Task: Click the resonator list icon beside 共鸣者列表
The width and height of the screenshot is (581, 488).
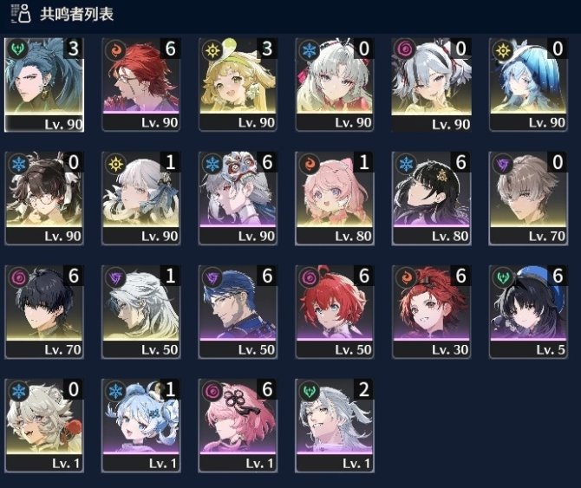Action: [21, 14]
